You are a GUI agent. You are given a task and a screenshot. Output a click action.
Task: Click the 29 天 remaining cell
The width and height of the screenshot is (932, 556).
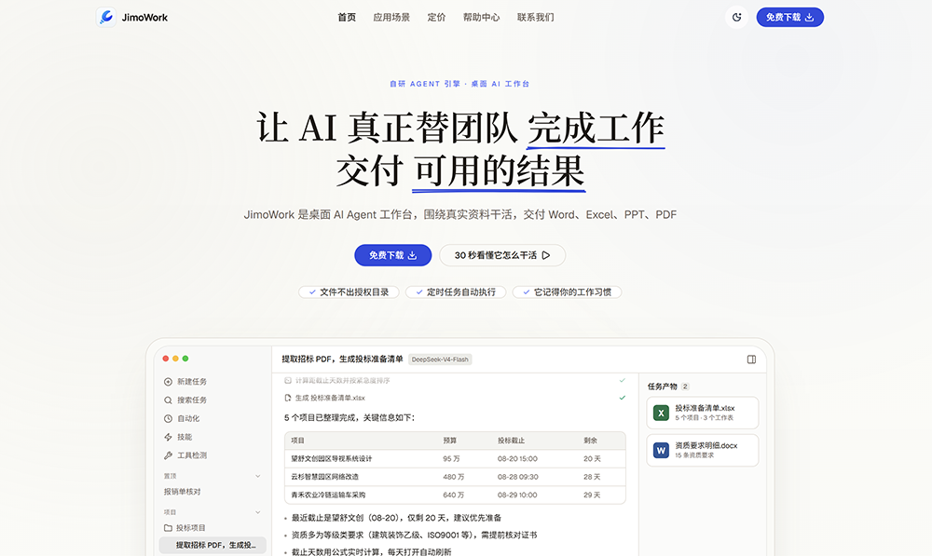592,495
